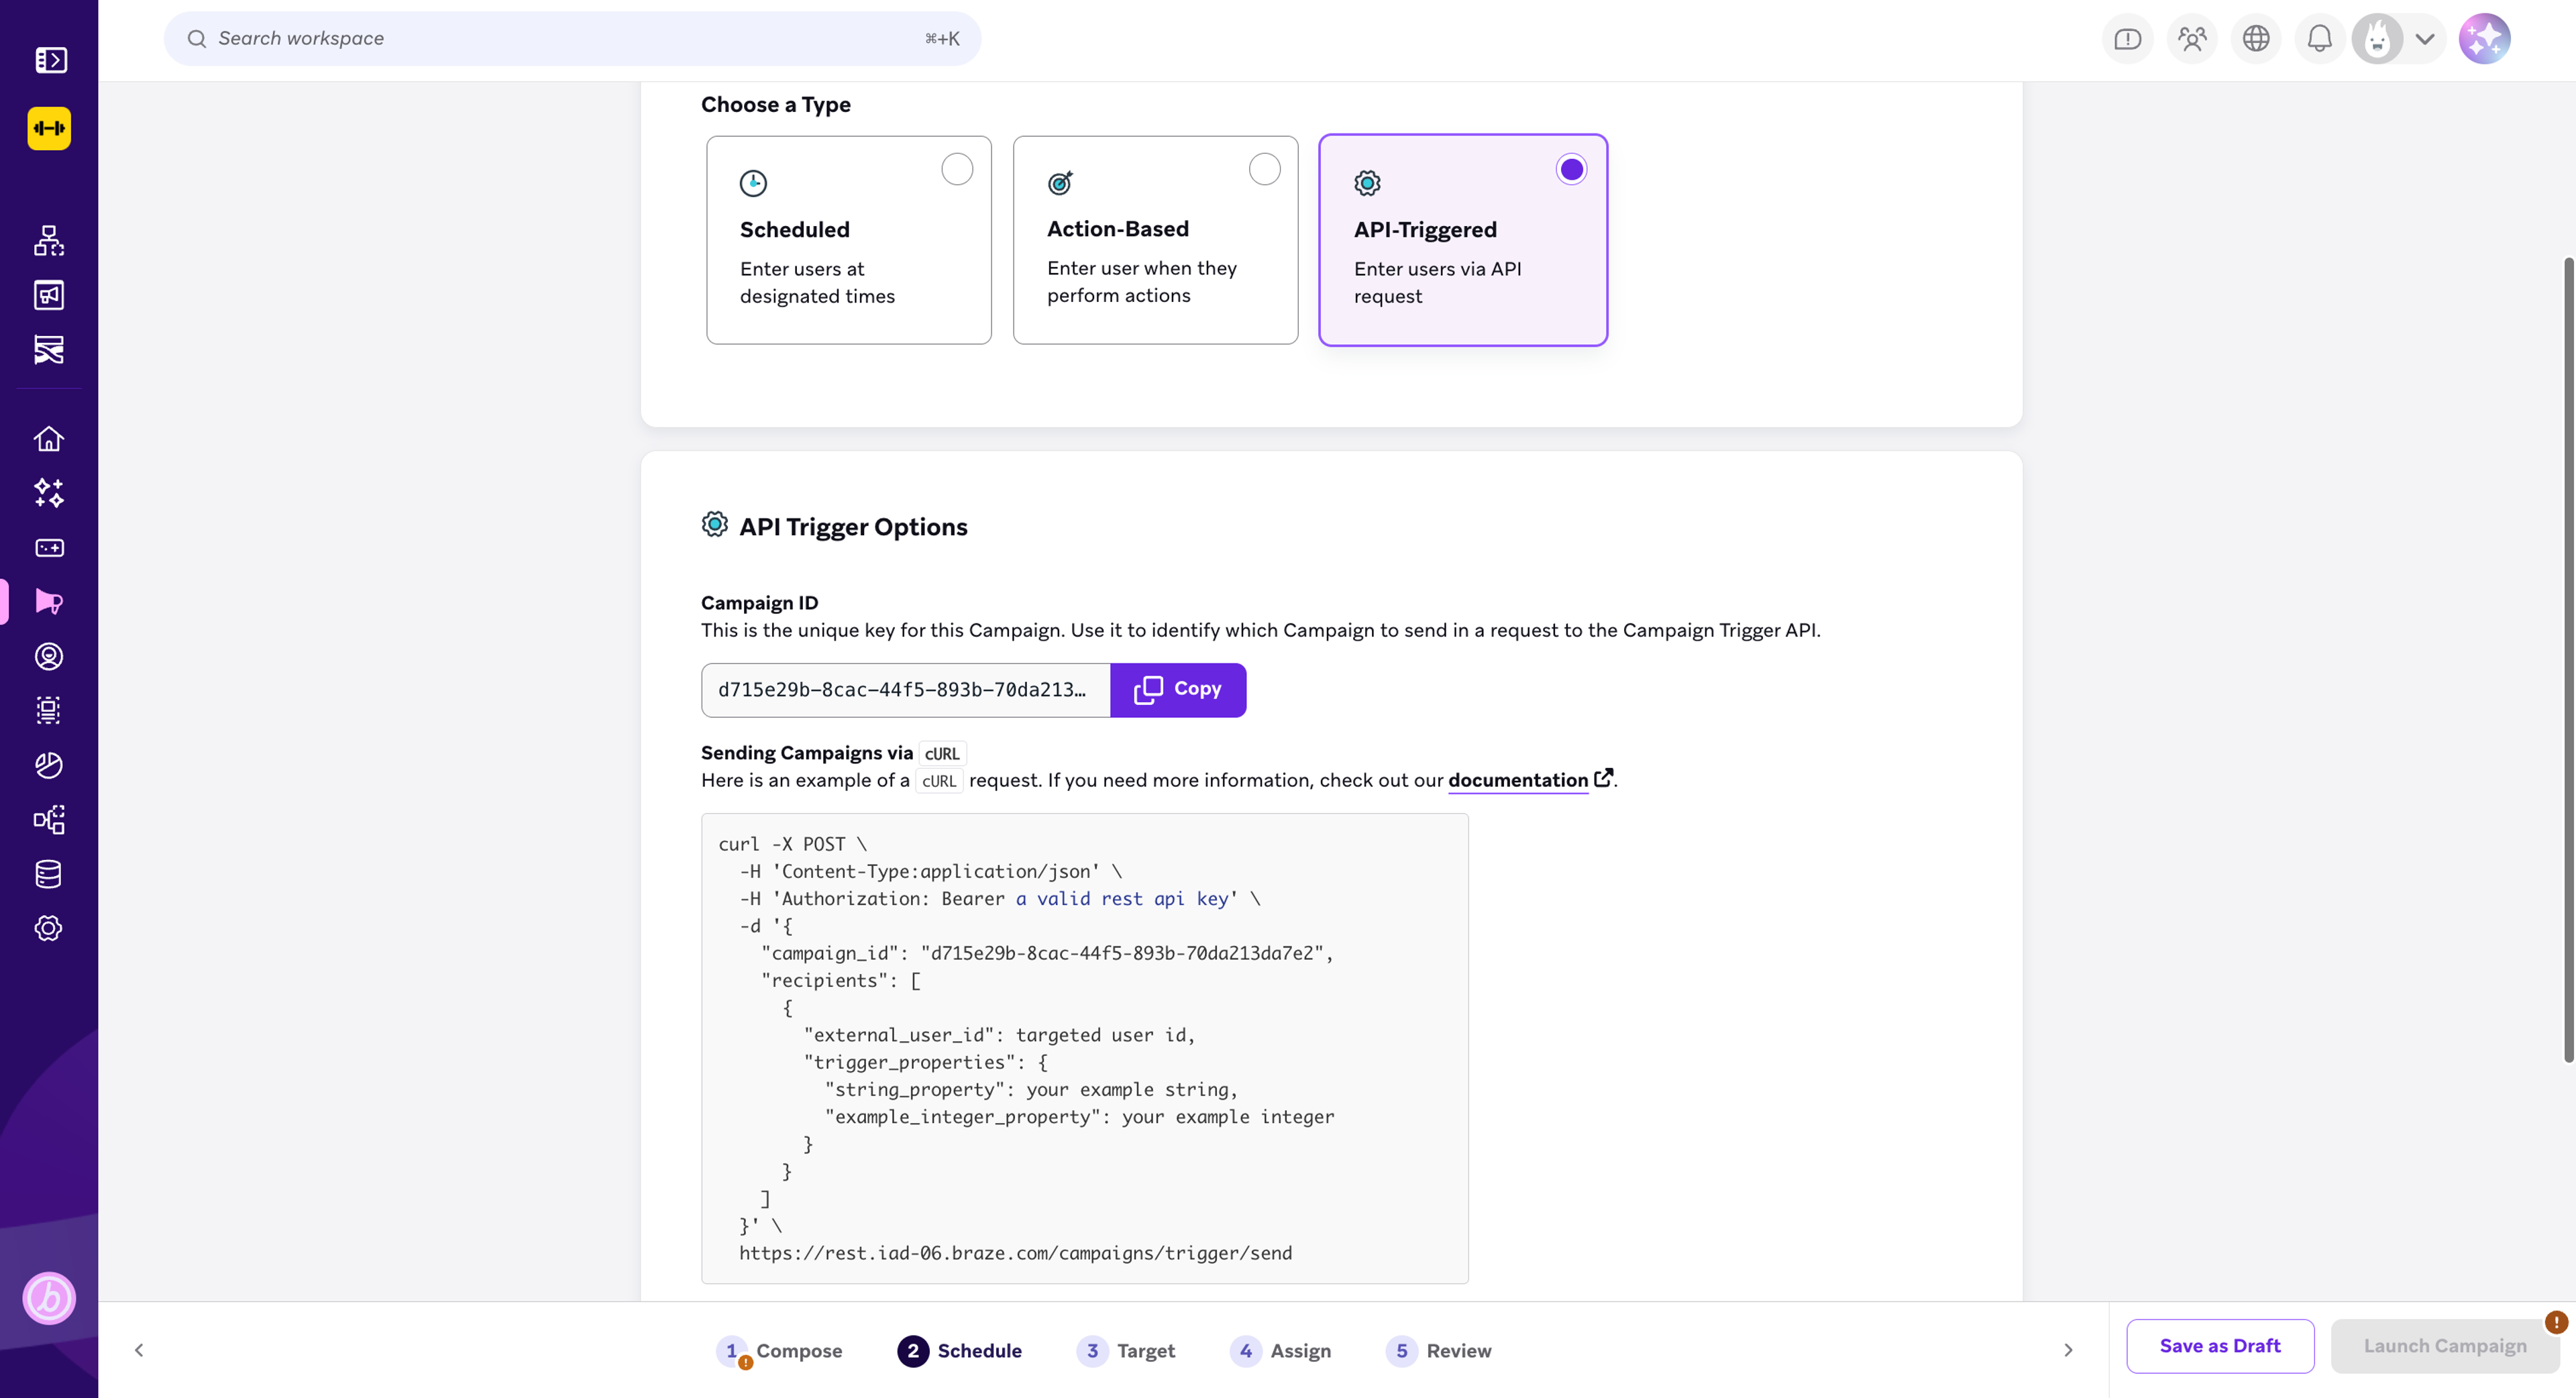2576x1398 pixels.
Task: Open the Data settings database icon
Action: (49, 874)
